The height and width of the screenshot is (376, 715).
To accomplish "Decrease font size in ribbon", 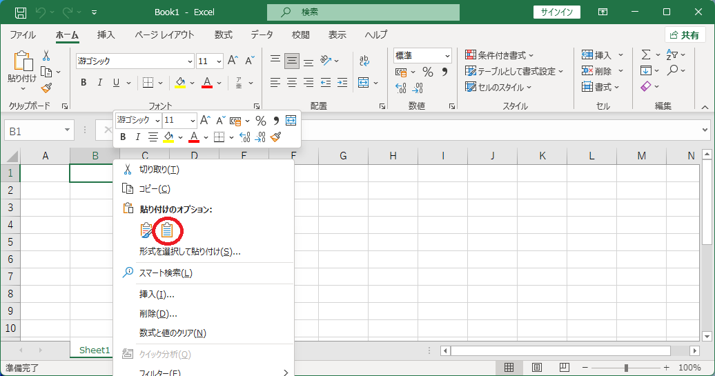I will coord(249,61).
